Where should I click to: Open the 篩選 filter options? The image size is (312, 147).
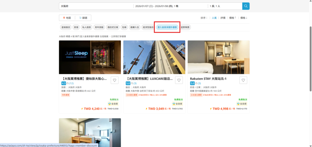point(83,18)
